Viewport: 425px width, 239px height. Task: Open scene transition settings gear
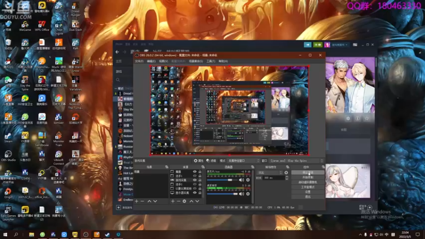tap(286, 173)
